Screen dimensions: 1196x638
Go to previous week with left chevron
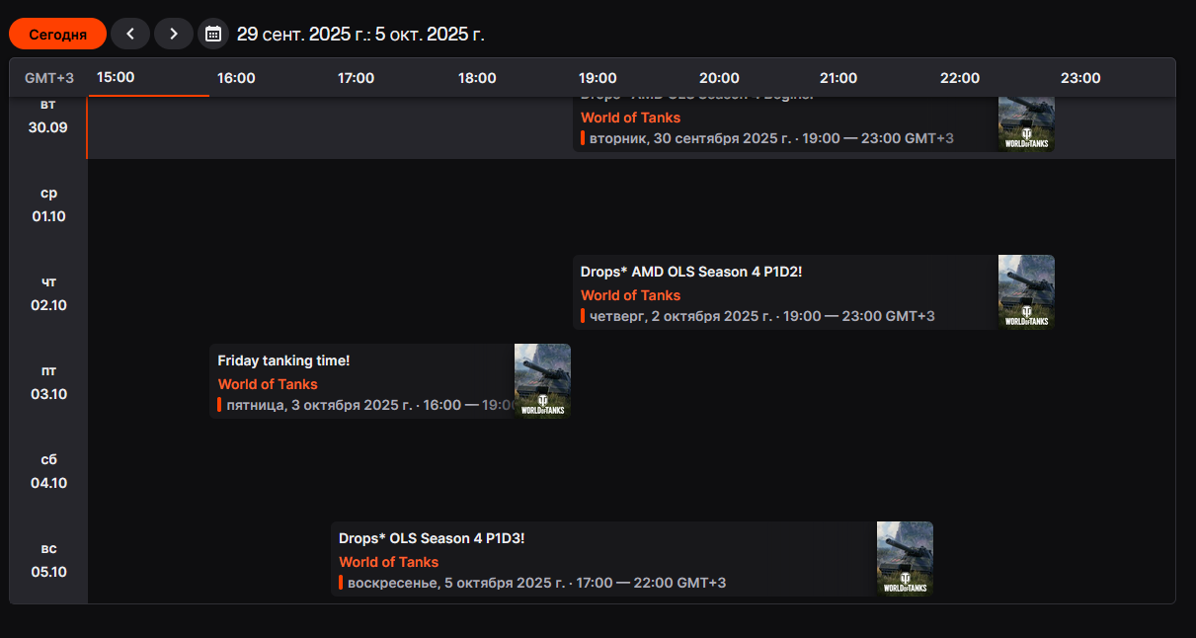130,34
